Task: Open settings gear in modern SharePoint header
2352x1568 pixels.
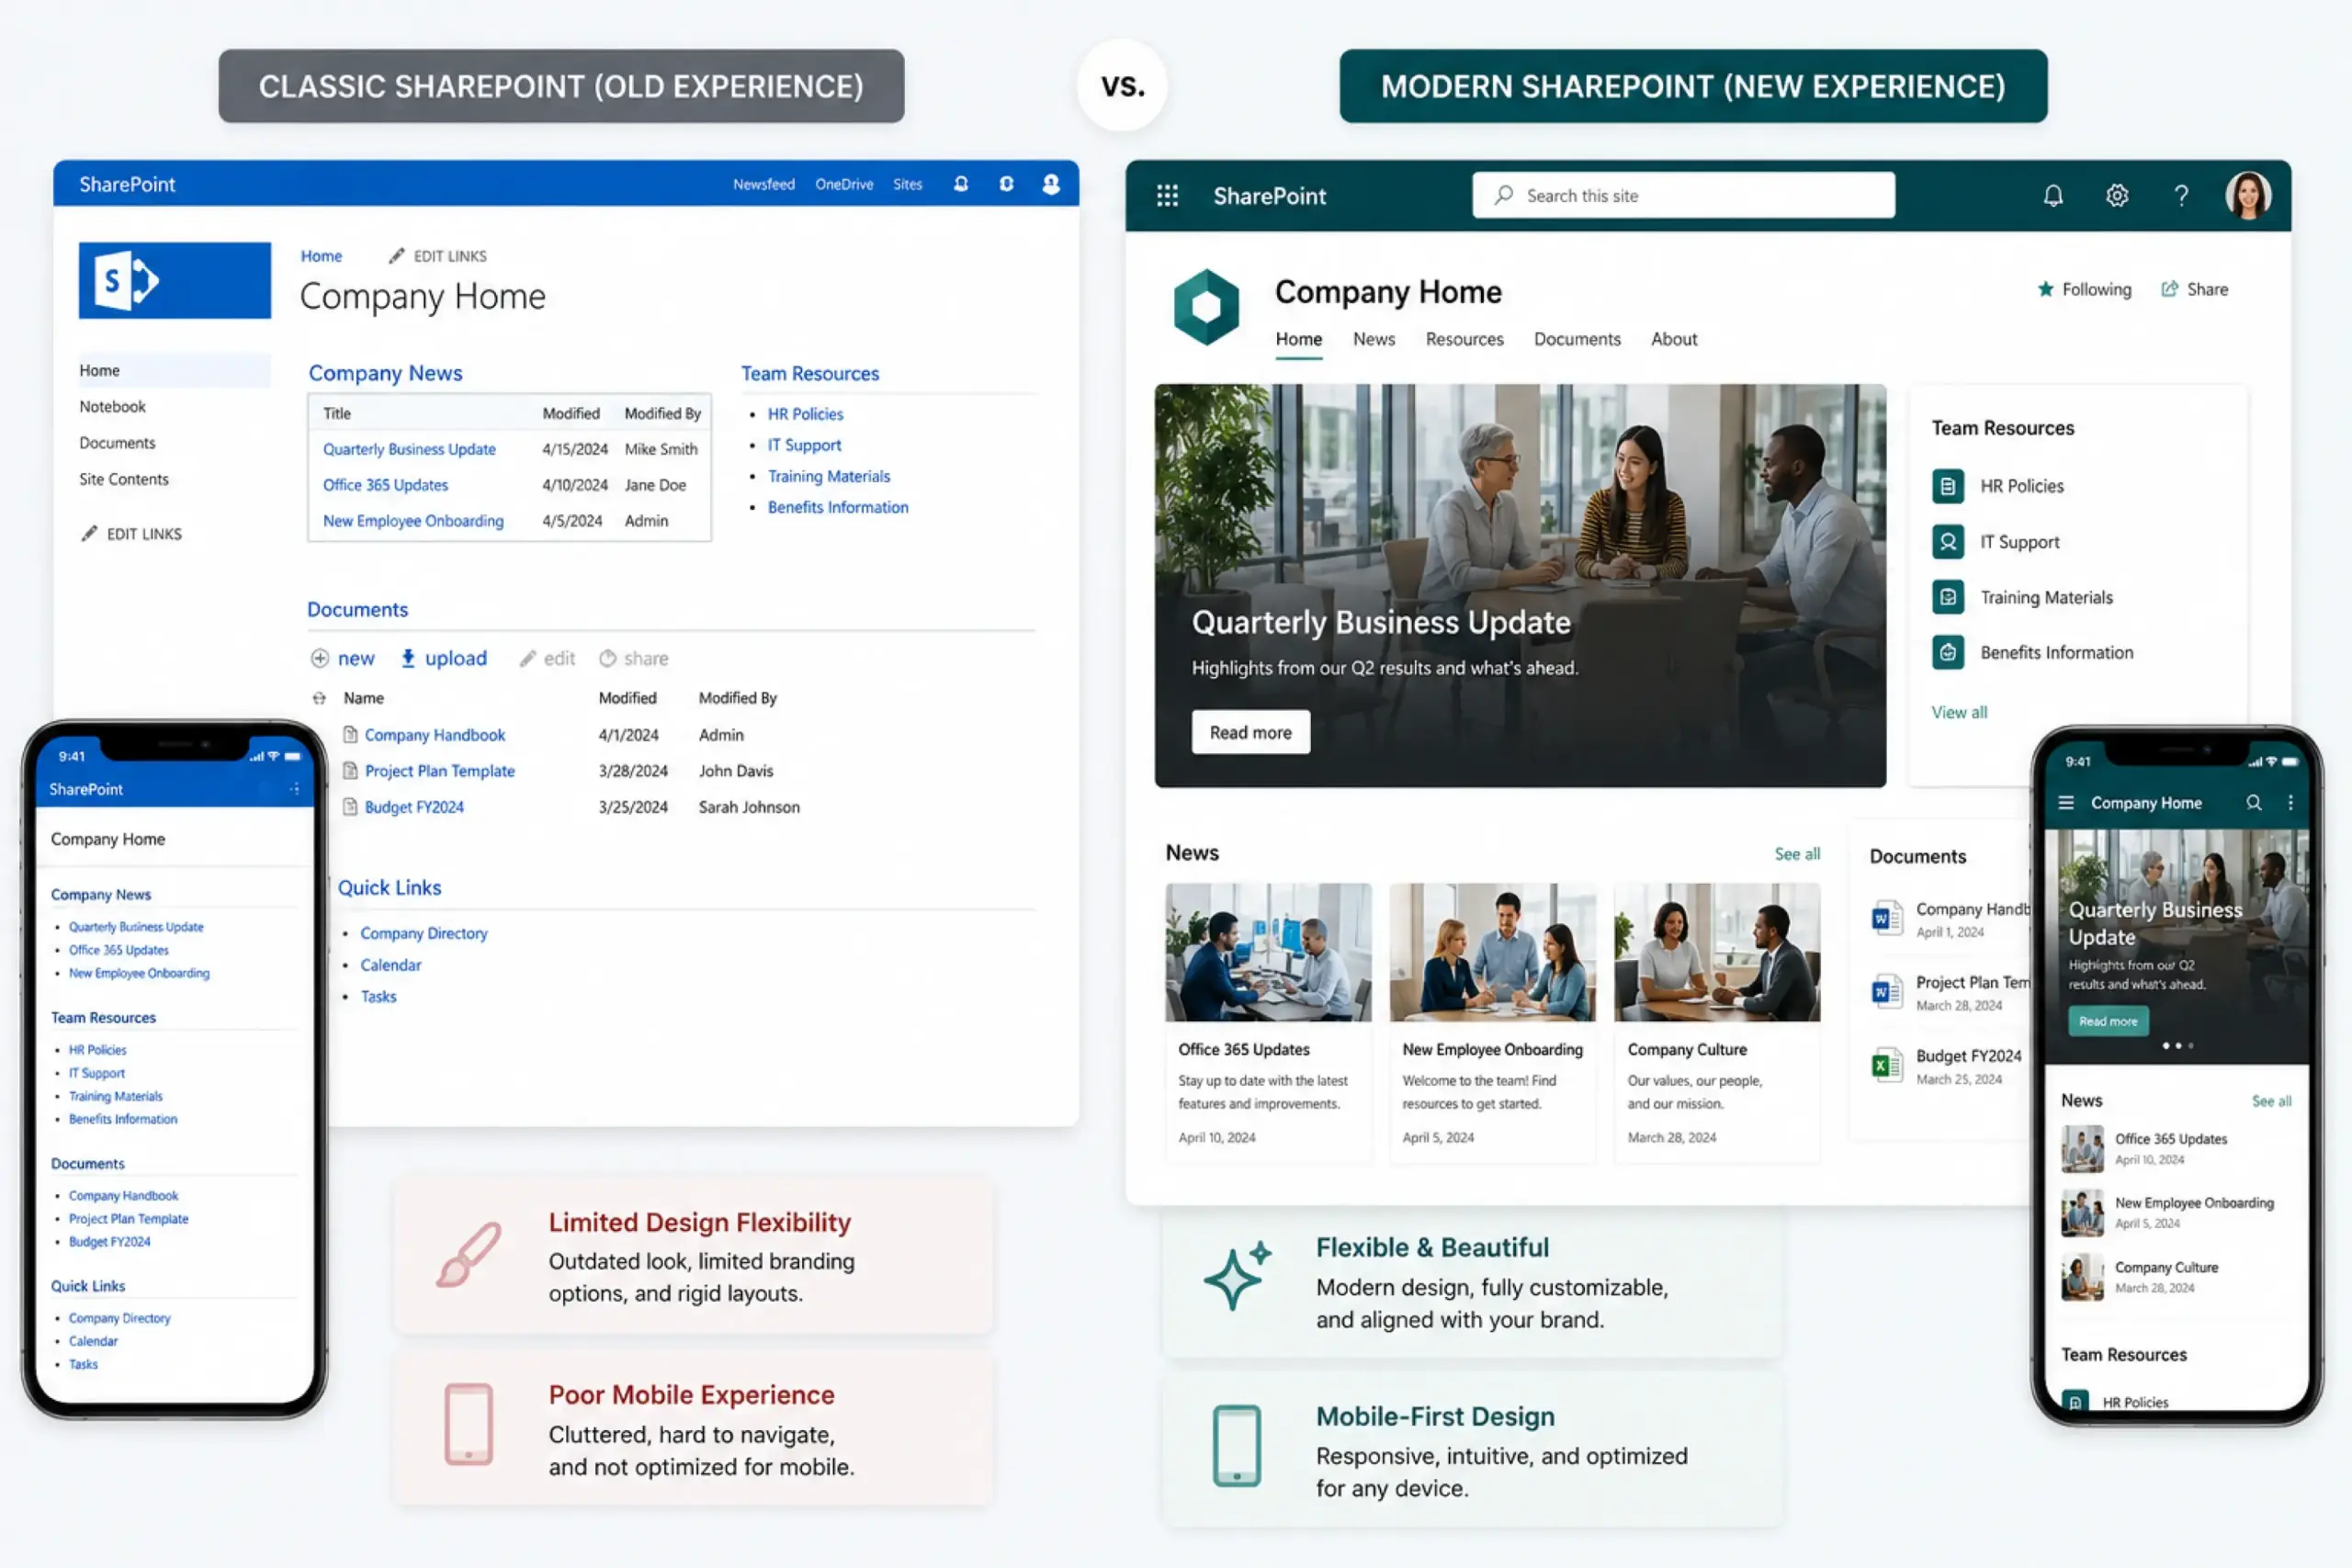Action: 2117,196
